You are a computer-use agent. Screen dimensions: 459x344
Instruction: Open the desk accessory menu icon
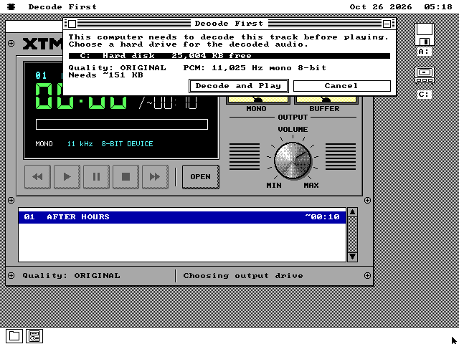pos(11,6)
